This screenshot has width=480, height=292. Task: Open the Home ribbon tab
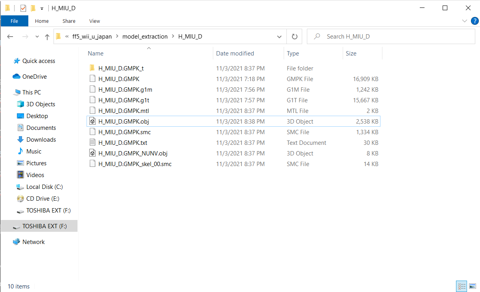pos(42,21)
